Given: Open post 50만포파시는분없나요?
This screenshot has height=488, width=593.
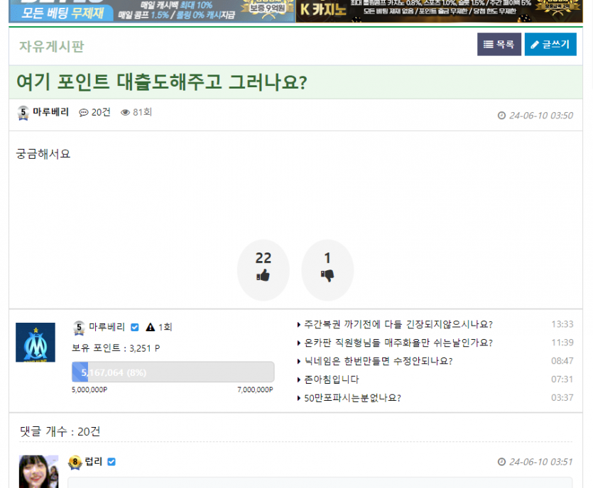Looking at the screenshot, I should [x=352, y=398].
